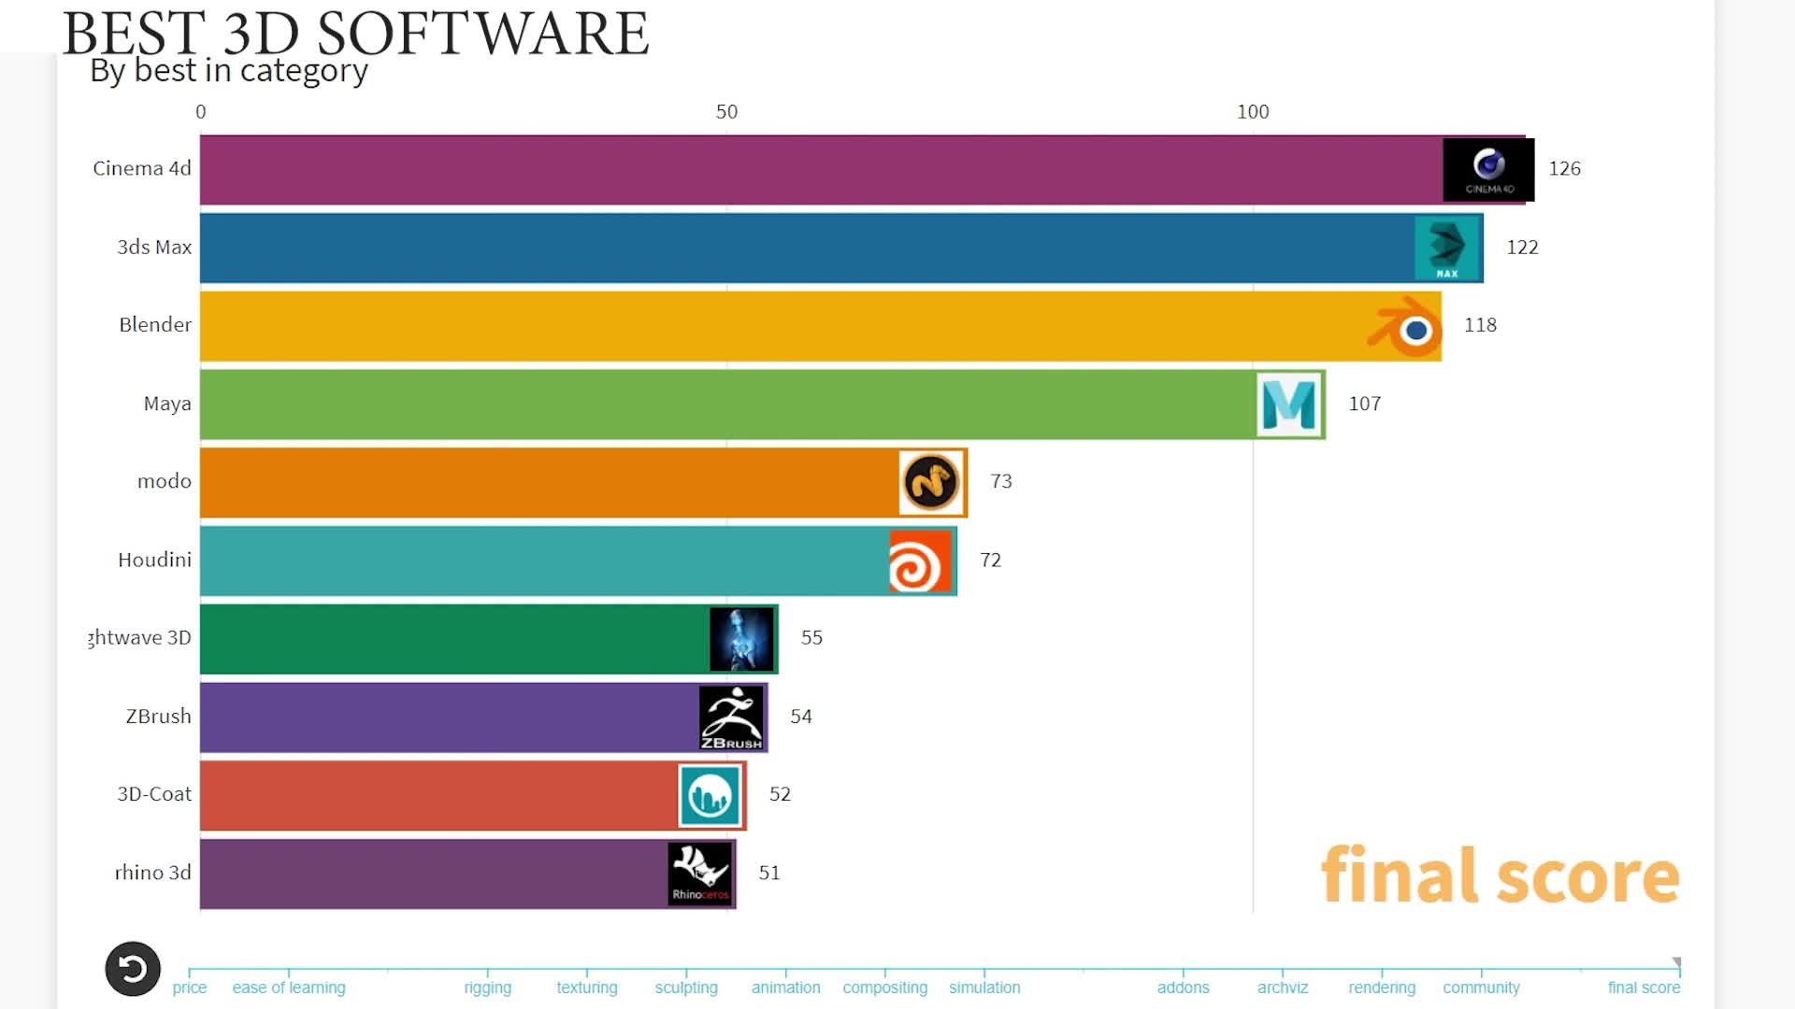
Task: Expand the compositing category filter
Action: (885, 987)
